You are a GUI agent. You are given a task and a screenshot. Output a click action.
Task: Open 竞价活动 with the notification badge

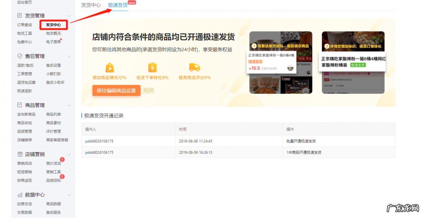[54, 163]
